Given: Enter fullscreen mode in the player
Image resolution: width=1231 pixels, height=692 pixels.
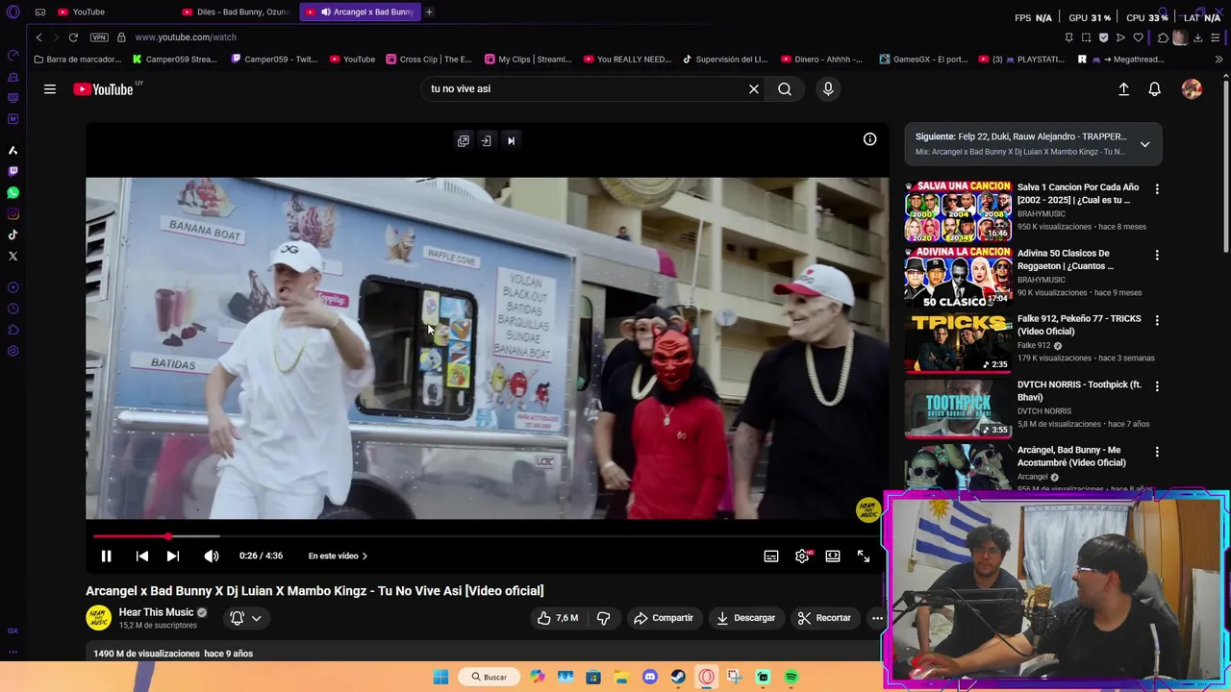Looking at the screenshot, I should tap(864, 556).
